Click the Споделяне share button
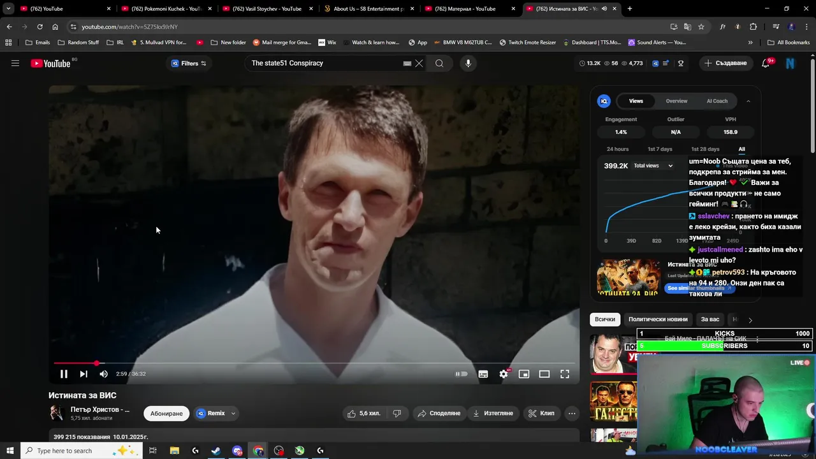Image resolution: width=816 pixels, height=459 pixels. (439, 413)
